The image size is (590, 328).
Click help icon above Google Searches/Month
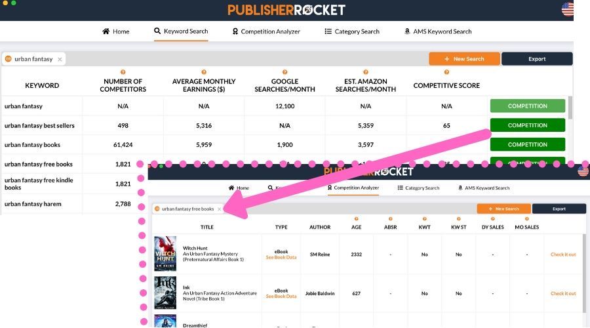tap(285, 72)
